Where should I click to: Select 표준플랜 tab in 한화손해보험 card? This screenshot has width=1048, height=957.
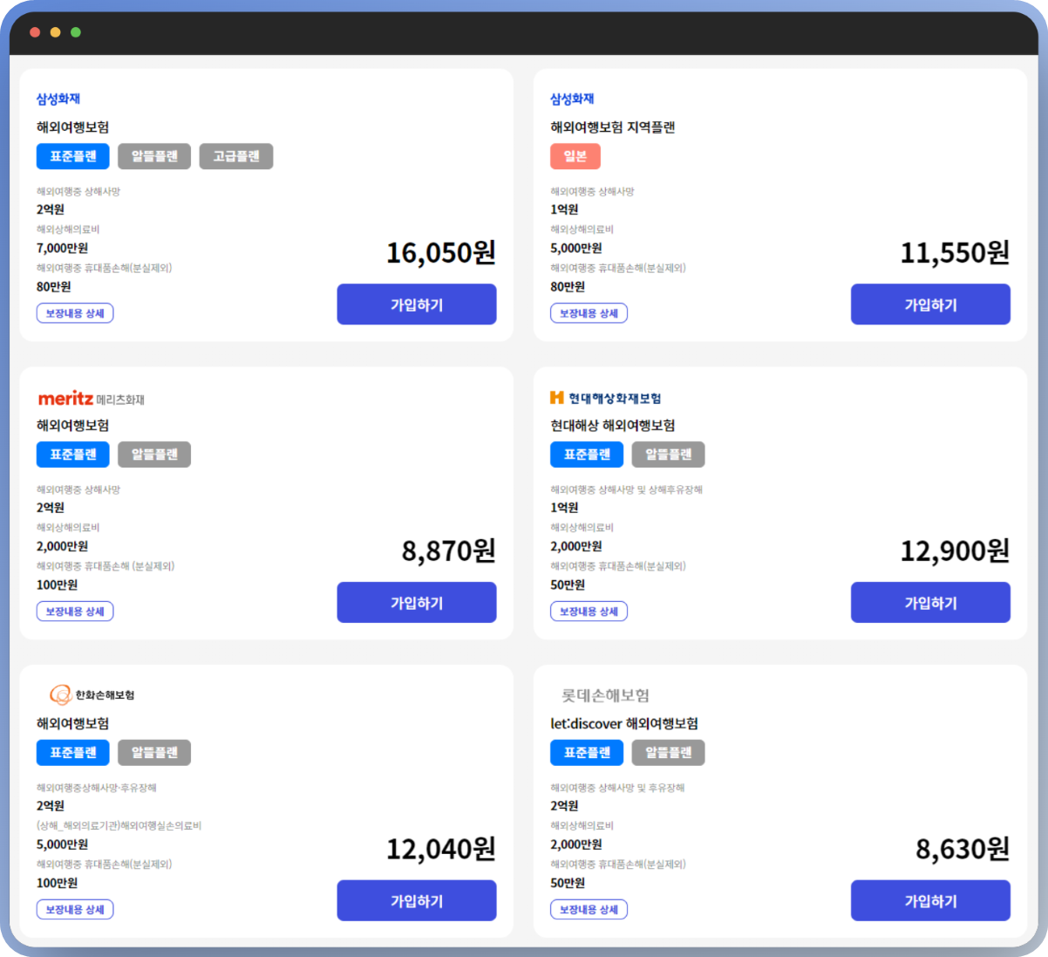[x=73, y=753]
